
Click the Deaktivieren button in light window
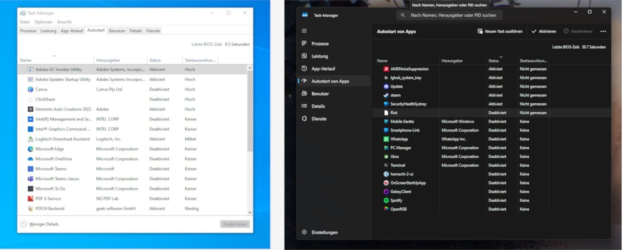click(235, 224)
